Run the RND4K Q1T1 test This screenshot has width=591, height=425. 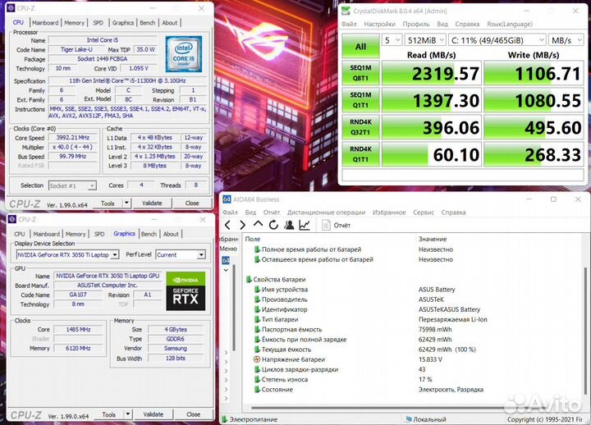360,154
